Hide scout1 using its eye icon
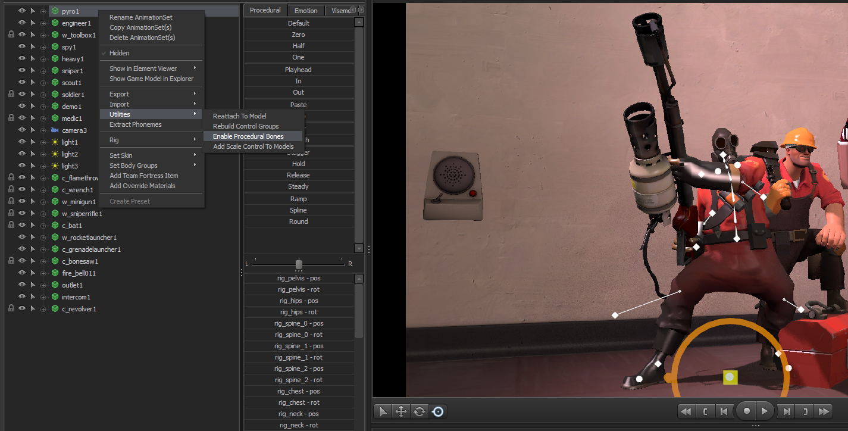The image size is (848, 431). (x=22, y=83)
